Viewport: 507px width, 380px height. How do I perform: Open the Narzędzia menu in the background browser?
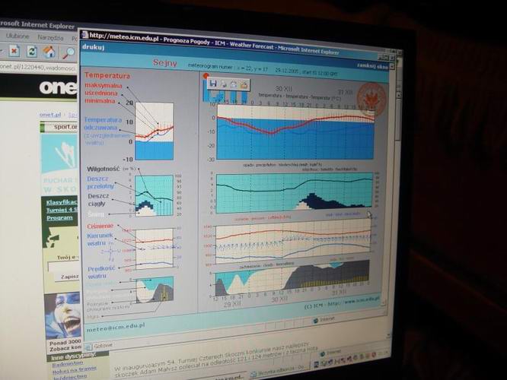tap(50, 37)
